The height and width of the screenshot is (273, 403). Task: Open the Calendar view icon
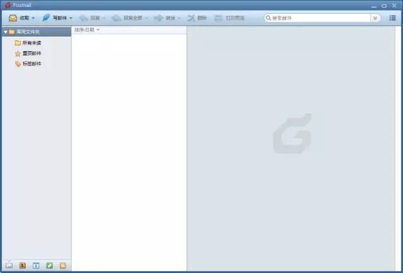pyautogui.click(x=36, y=265)
